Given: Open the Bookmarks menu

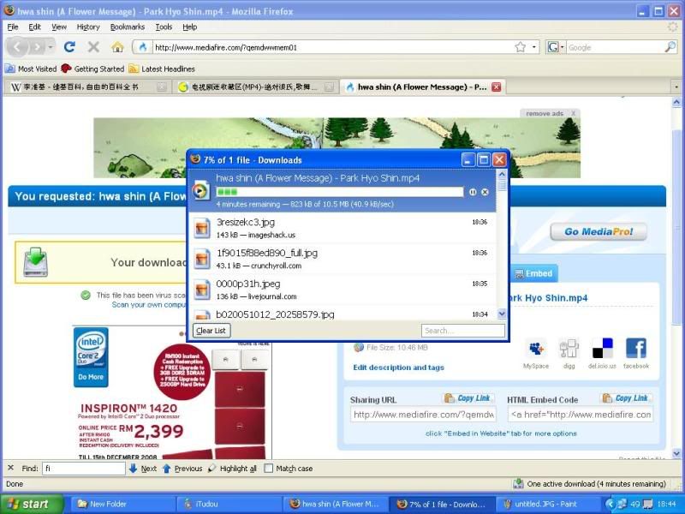Looking at the screenshot, I should [127, 27].
